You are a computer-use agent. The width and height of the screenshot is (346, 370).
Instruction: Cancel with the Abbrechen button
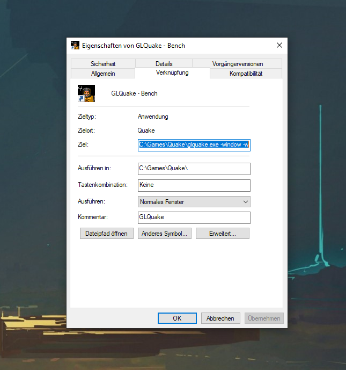pos(220,318)
